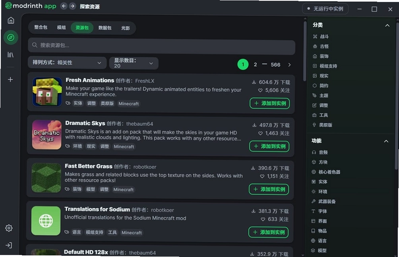Click the 无运行中实例 status button
Image resolution: width=399 pixels, height=257 pixels.
[325, 9]
